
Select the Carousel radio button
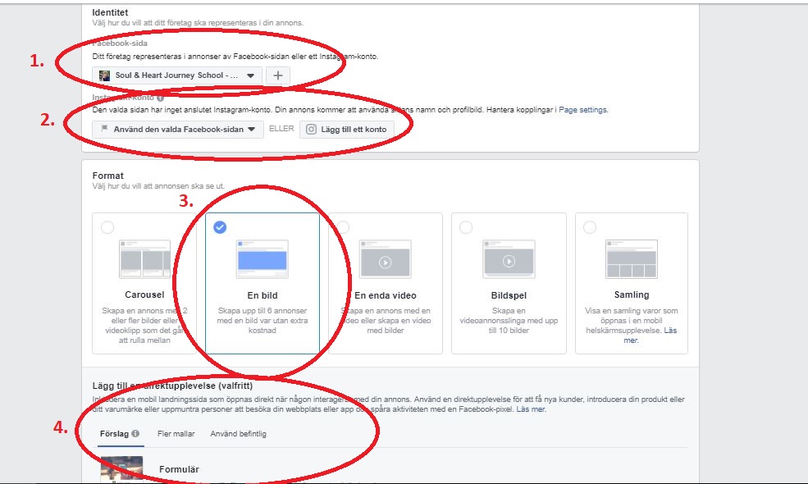tap(107, 228)
